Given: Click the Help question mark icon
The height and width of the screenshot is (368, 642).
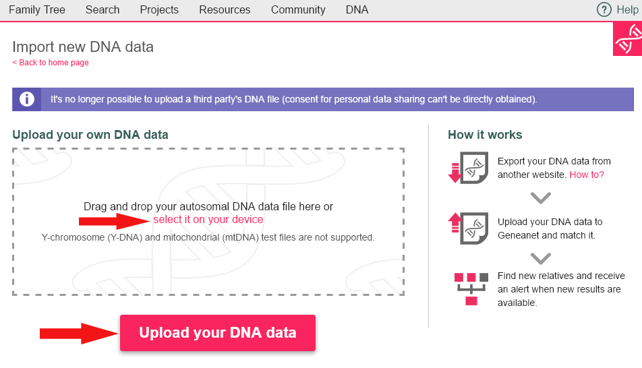Looking at the screenshot, I should tap(604, 9).
